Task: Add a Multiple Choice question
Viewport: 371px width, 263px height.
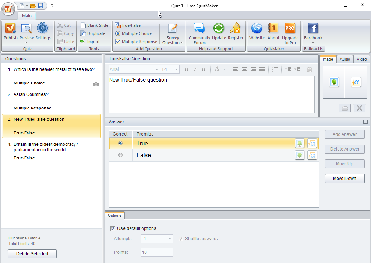Action: tap(134, 33)
